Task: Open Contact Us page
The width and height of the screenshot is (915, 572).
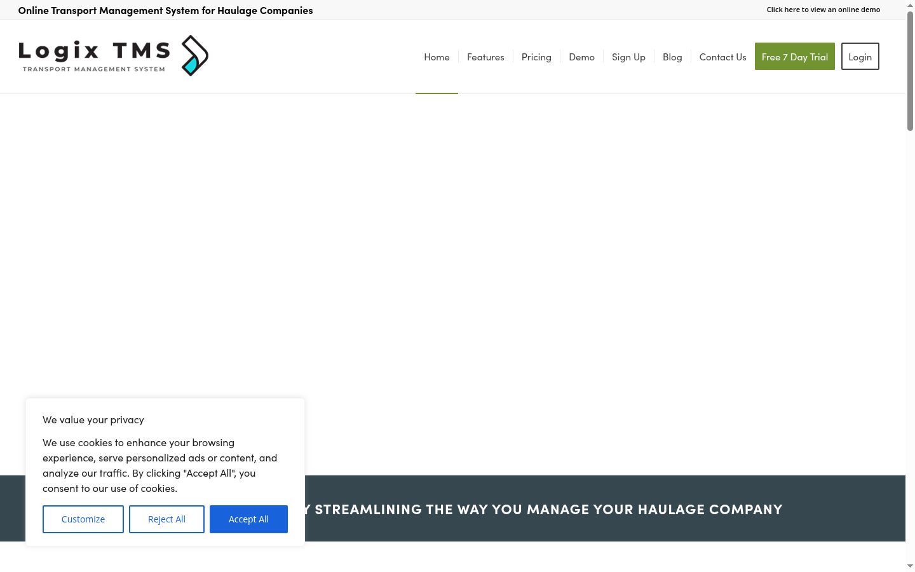Action: pyautogui.click(x=722, y=57)
